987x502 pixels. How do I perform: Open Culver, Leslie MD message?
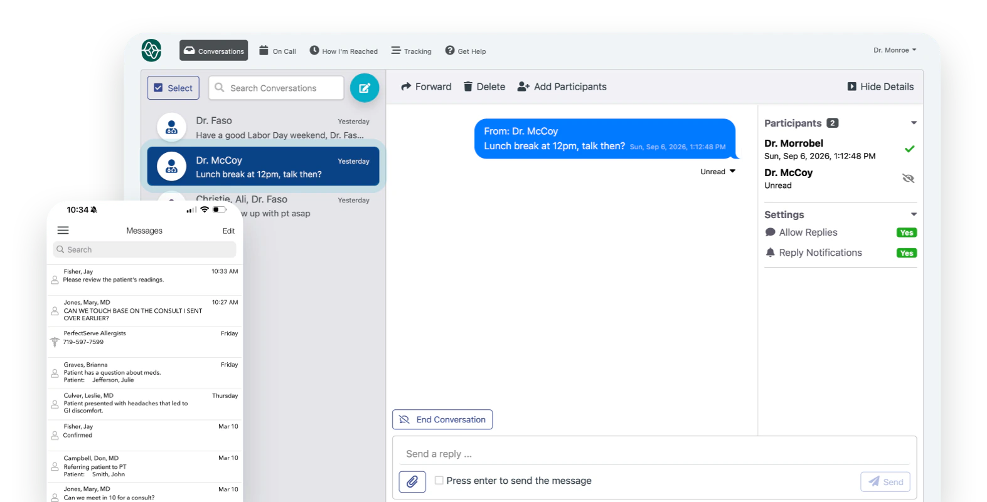145,404
